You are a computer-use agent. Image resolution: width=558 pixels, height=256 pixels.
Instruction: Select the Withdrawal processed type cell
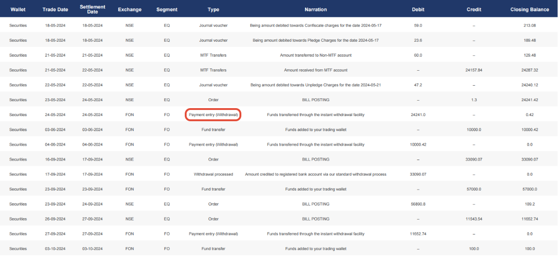click(x=213, y=174)
